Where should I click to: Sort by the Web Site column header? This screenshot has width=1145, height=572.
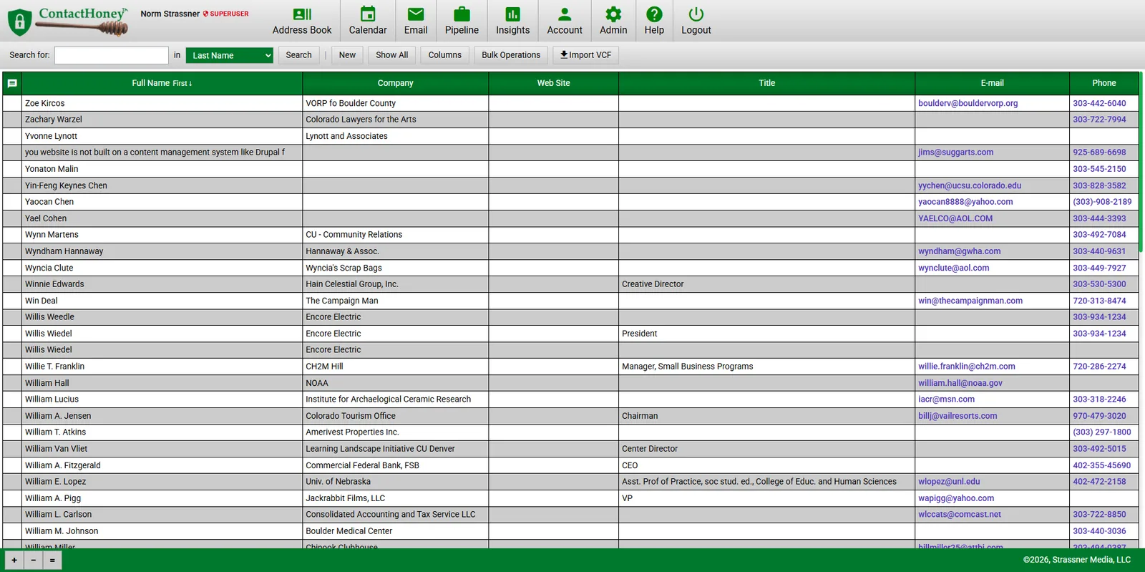pos(554,83)
